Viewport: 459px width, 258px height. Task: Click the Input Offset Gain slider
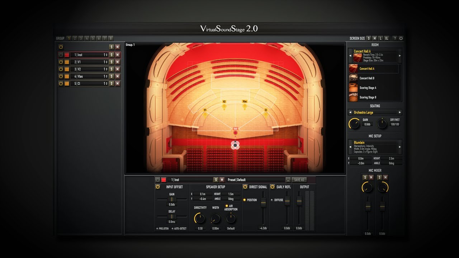point(172,199)
